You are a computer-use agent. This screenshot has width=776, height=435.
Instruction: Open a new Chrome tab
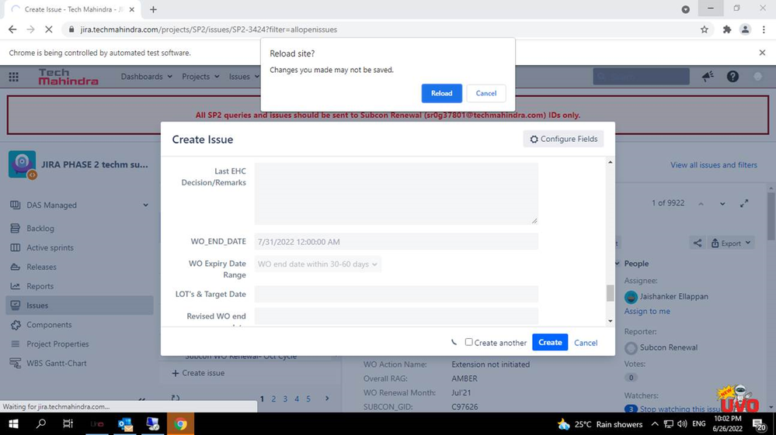tap(153, 9)
